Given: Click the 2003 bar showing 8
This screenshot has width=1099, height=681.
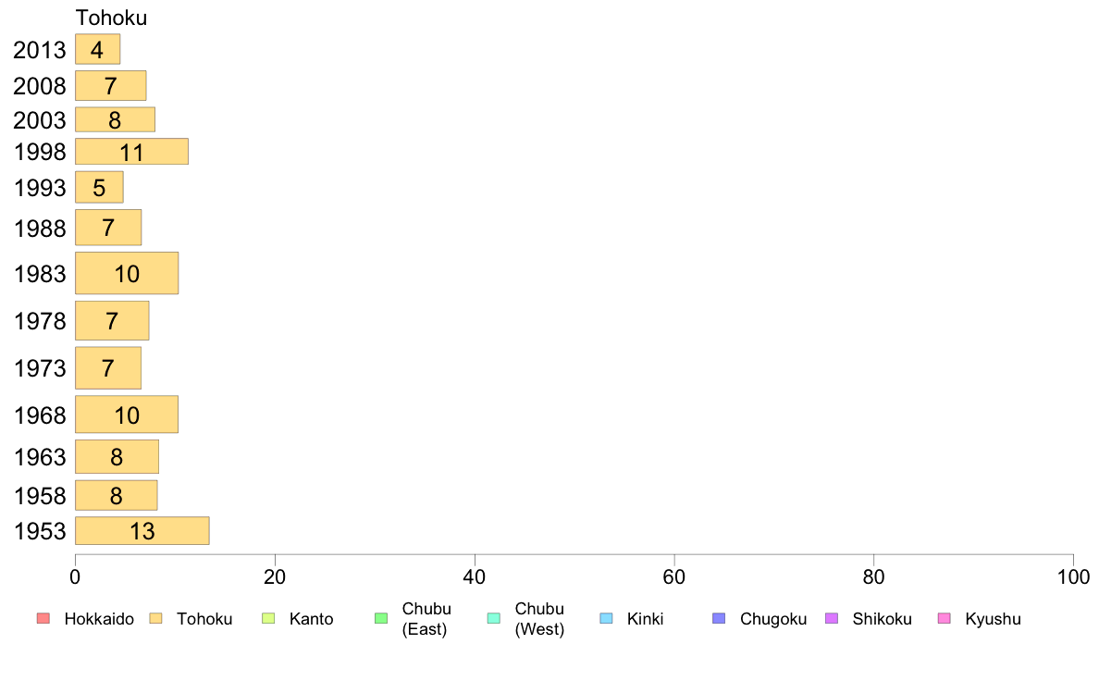Looking at the screenshot, I should (115, 119).
